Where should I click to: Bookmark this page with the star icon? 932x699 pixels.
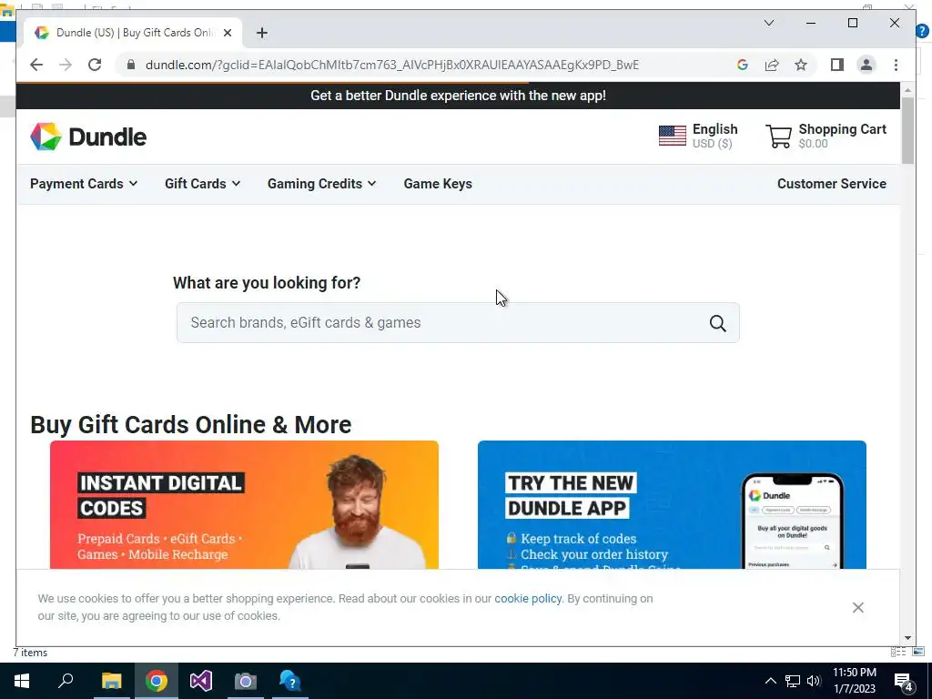[x=801, y=65]
